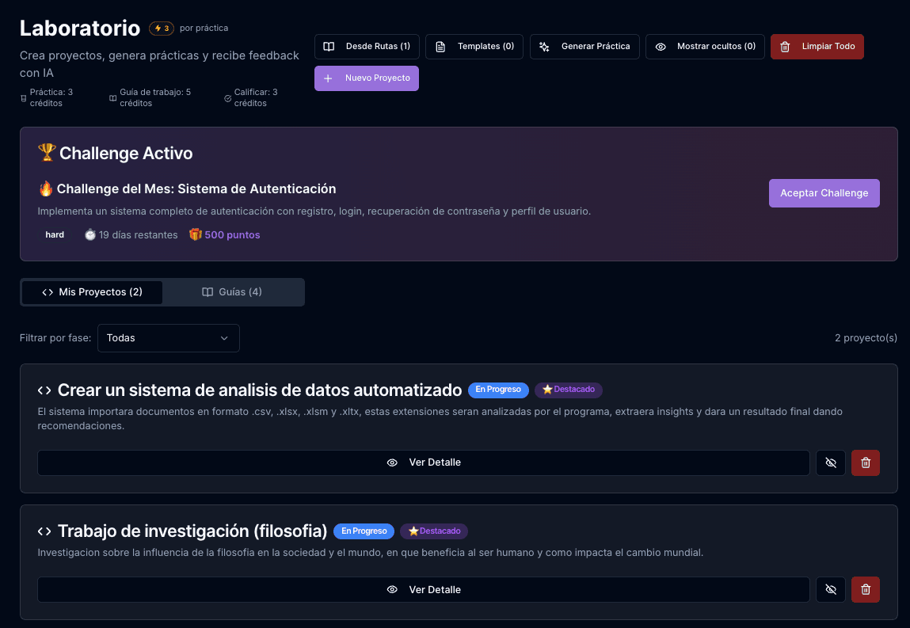910x628 pixels.
Task: Open Templates (0) with the document icon
Action: [x=474, y=47]
